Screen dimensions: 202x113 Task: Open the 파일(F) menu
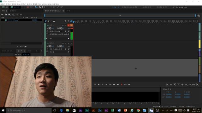[3, 4]
